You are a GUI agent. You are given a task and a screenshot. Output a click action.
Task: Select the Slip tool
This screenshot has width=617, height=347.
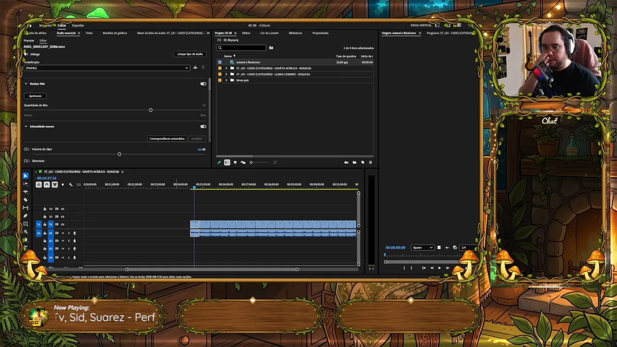(26, 208)
